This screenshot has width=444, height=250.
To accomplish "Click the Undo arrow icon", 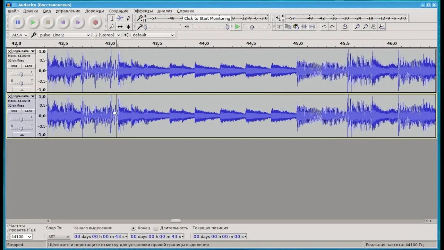I will pyautogui.click(x=324, y=27).
